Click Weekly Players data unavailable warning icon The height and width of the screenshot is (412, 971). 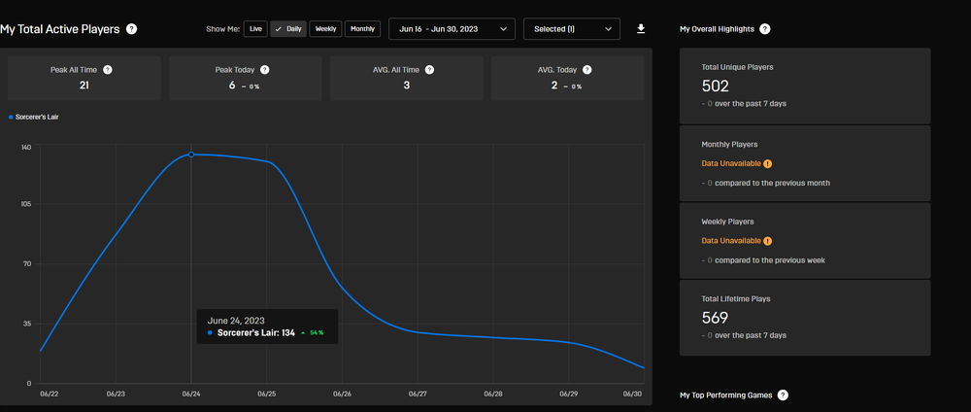click(768, 241)
